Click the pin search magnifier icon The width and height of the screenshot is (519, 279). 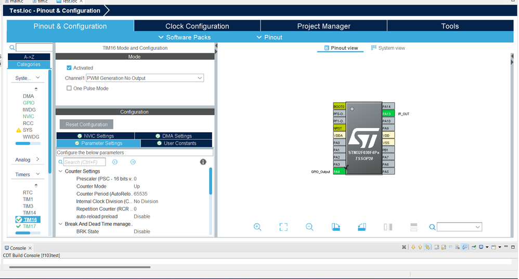[x=432, y=227]
